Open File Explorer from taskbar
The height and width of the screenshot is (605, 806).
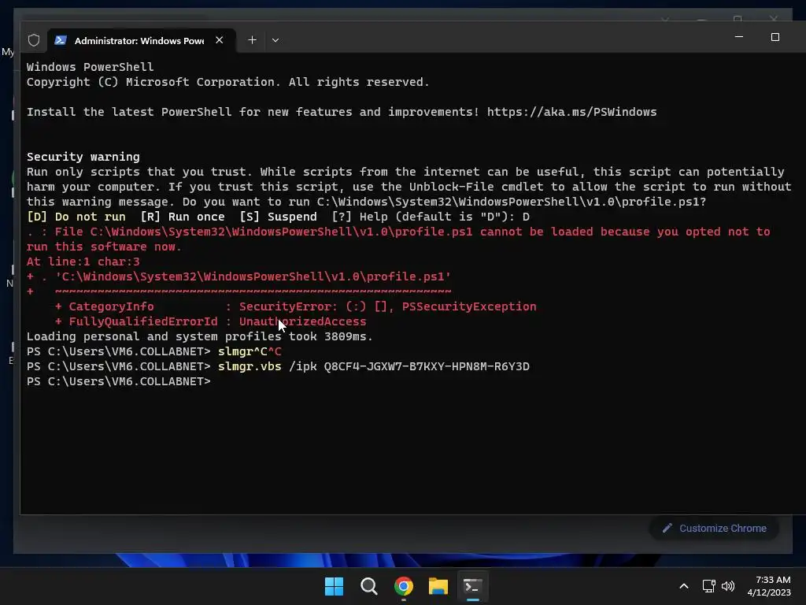coord(438,586)
